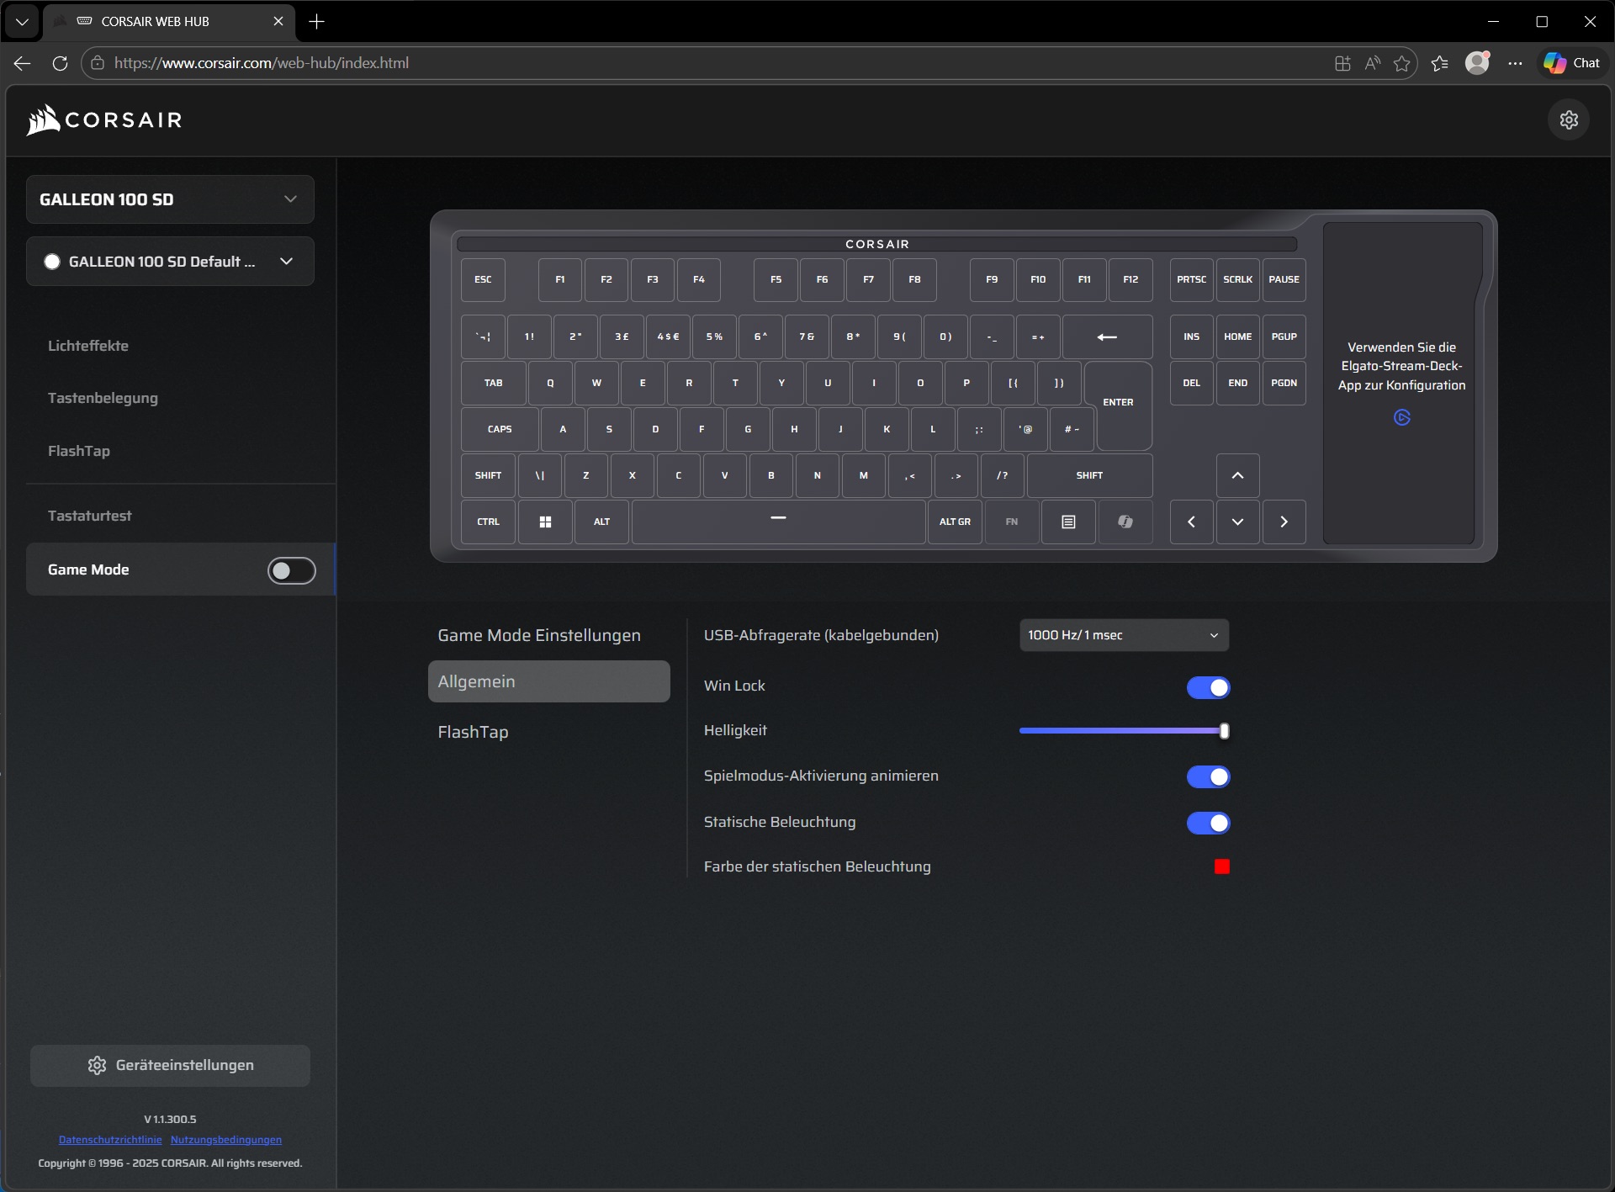Toggle the Game Mode switch

(x=291, y=570)
